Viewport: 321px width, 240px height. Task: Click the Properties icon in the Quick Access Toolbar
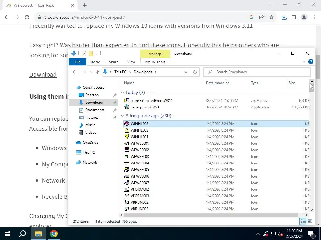coord(84,53)
